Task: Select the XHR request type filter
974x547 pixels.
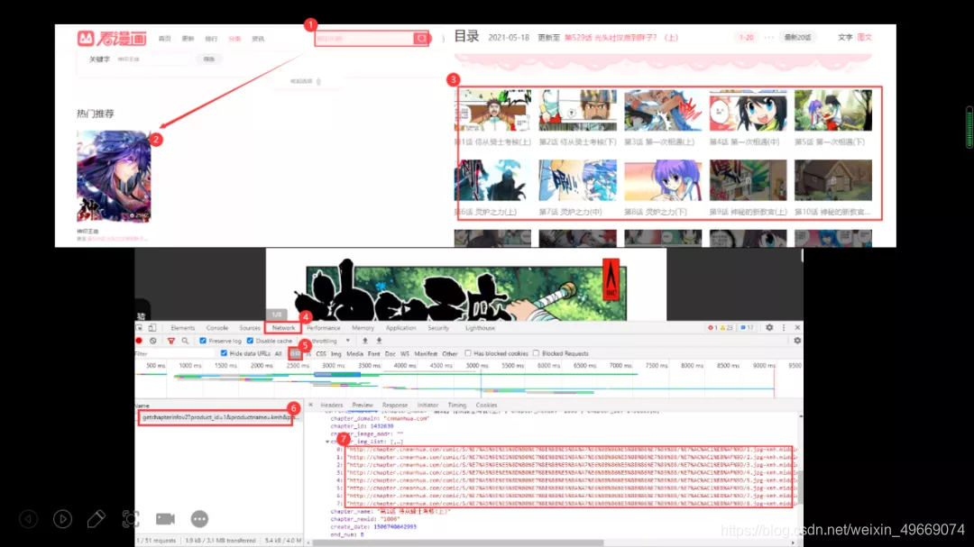Action: (295, 354)
